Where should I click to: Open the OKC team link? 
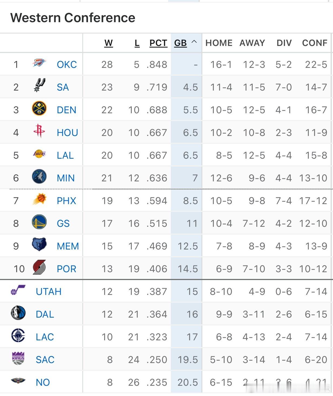pyautogui.click(x=67, y=65)
